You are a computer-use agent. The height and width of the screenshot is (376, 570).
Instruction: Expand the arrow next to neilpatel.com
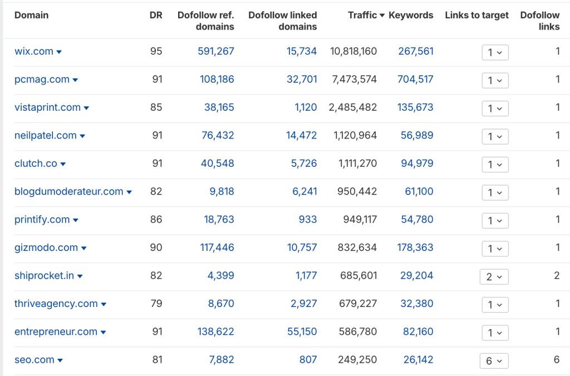[82, 136]
